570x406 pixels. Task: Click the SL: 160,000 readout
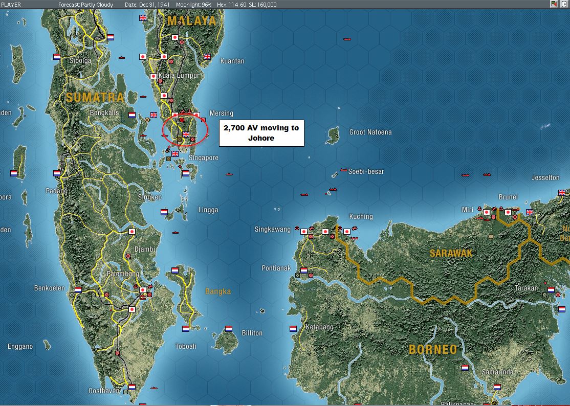pos(263,5)
